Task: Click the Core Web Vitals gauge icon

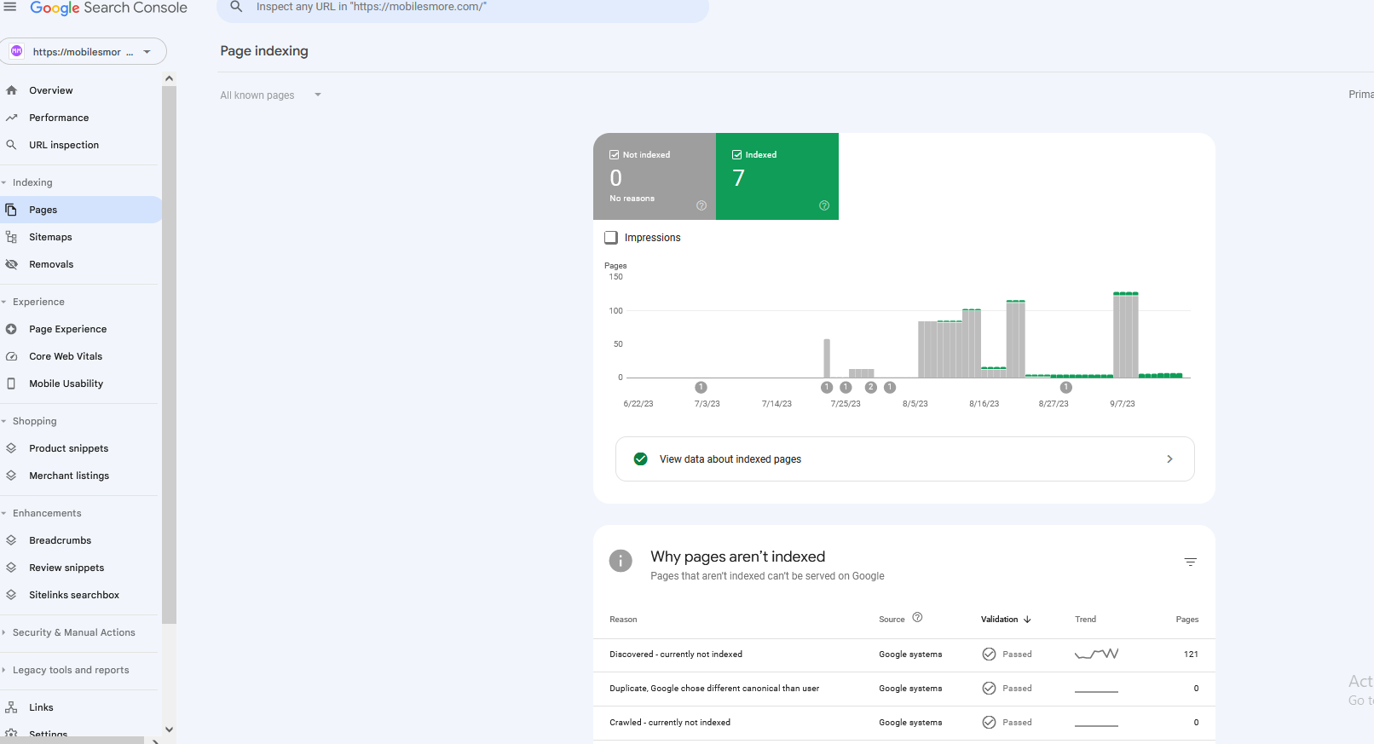Action: pos(11,356)
